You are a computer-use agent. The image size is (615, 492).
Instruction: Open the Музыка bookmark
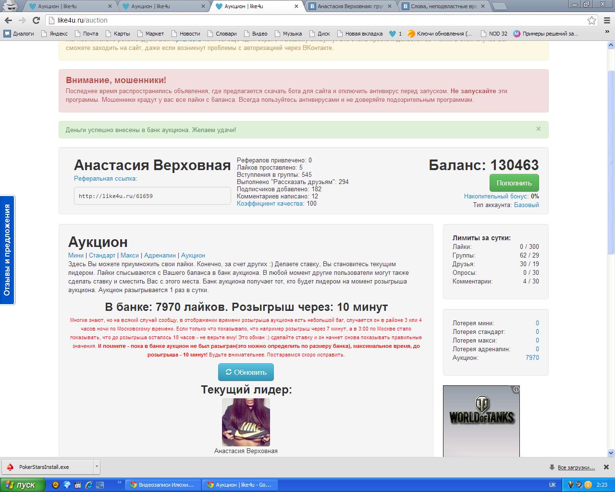(x=288, y=34)
